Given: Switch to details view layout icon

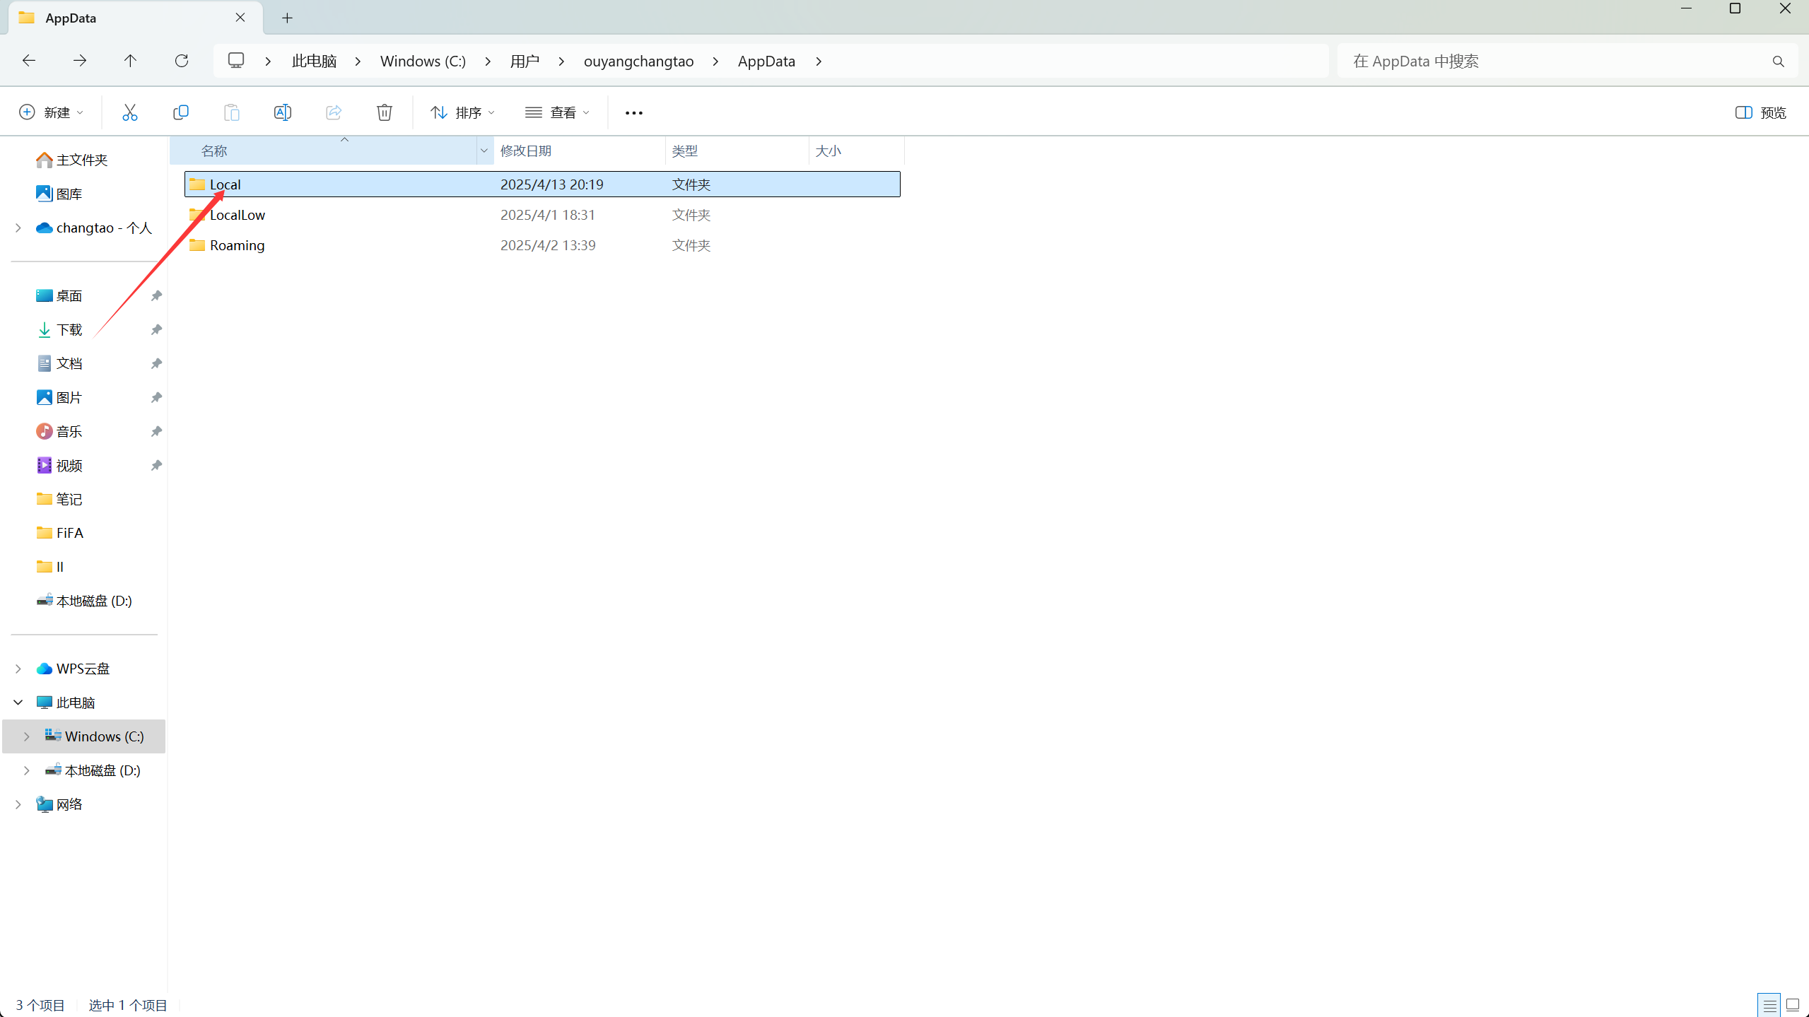Looking at the screenshot, I should (x=1769, y=1004).
